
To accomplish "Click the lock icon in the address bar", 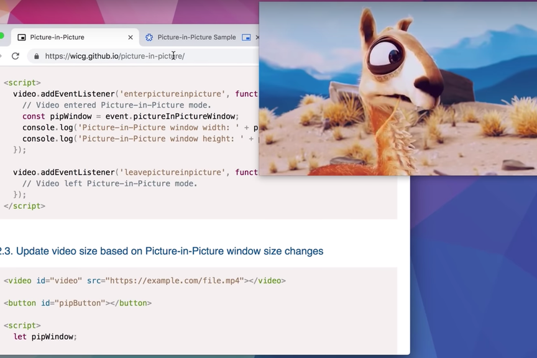I will (36, 56).
